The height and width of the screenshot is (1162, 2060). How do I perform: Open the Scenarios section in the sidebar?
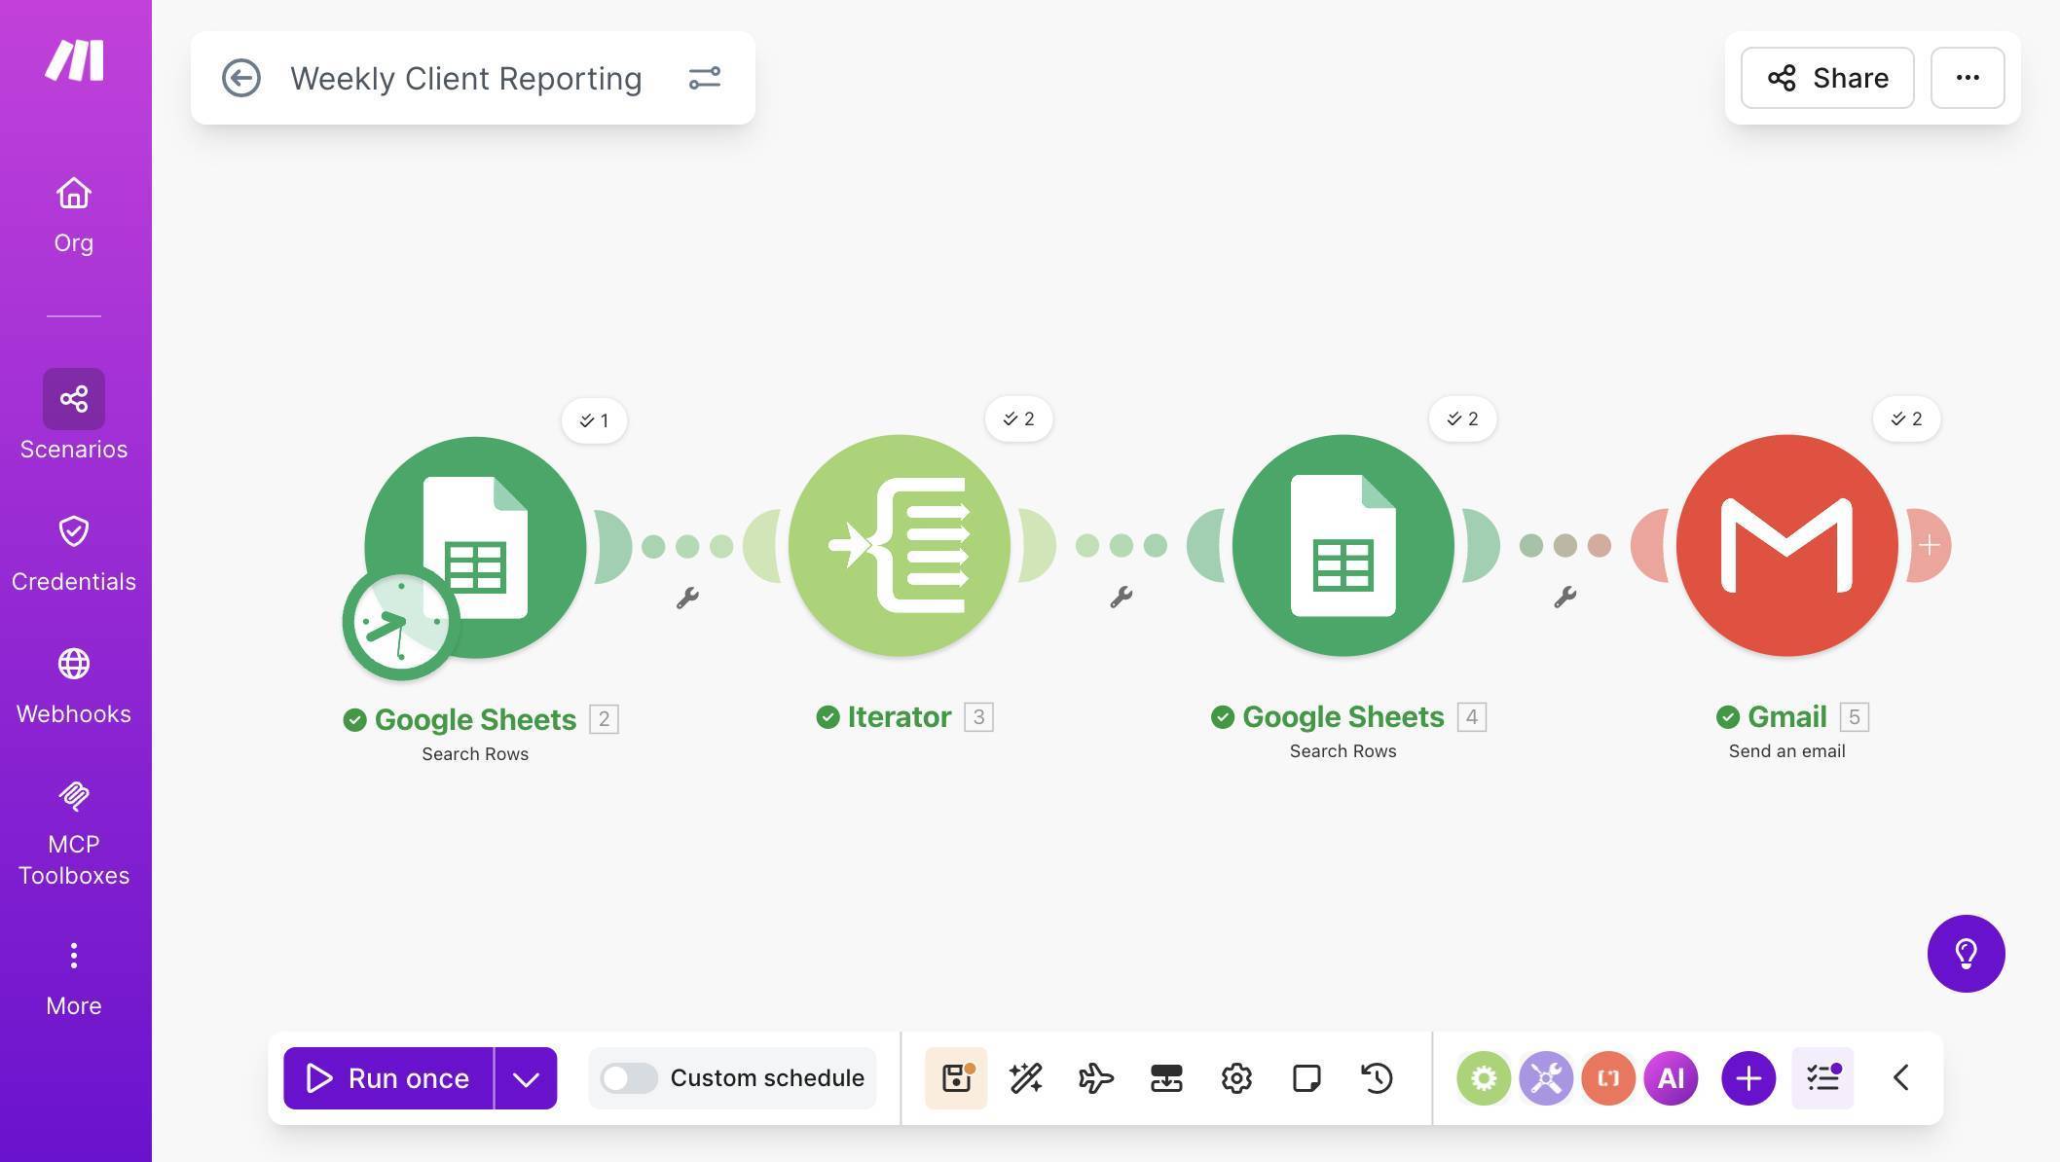click(x=74, y=399)
